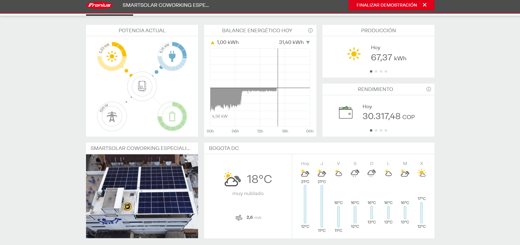520x245 pixels.
Task: Close the demo with the X
Action: click(x=425, y=5)
